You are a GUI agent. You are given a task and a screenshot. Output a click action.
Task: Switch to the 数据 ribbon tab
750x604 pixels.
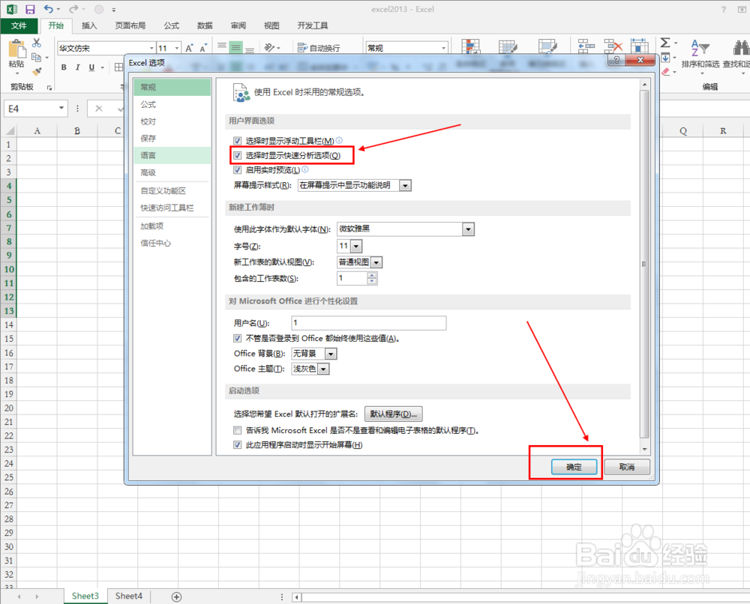pos(205,25)
